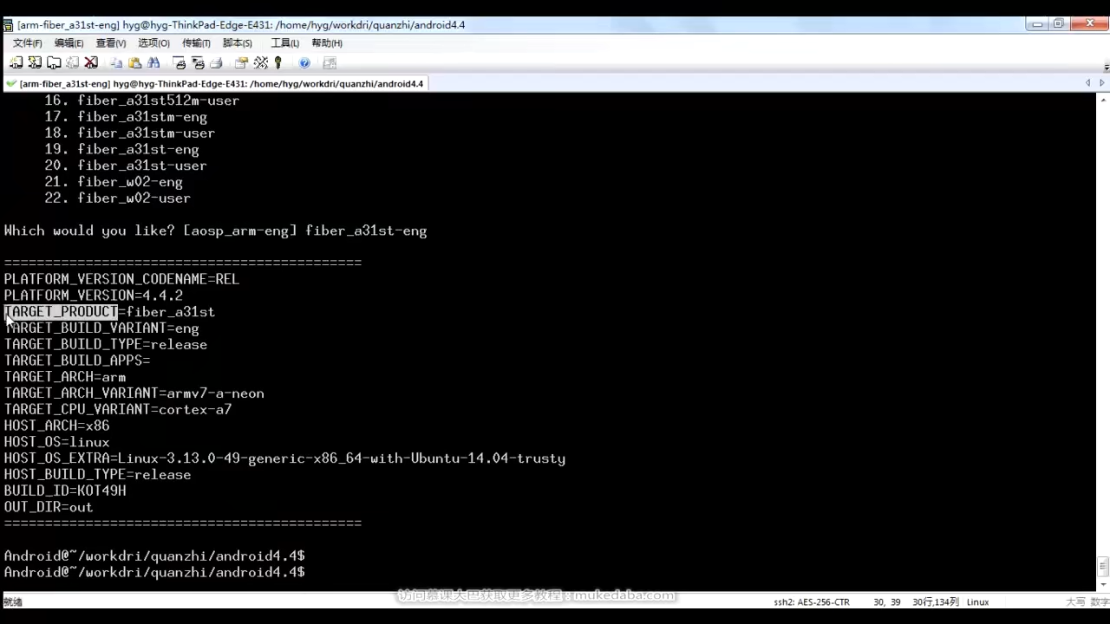1110x624 pixels.
Task: Click the last grayed toolbar icon
Action: (x=330, y=62)
